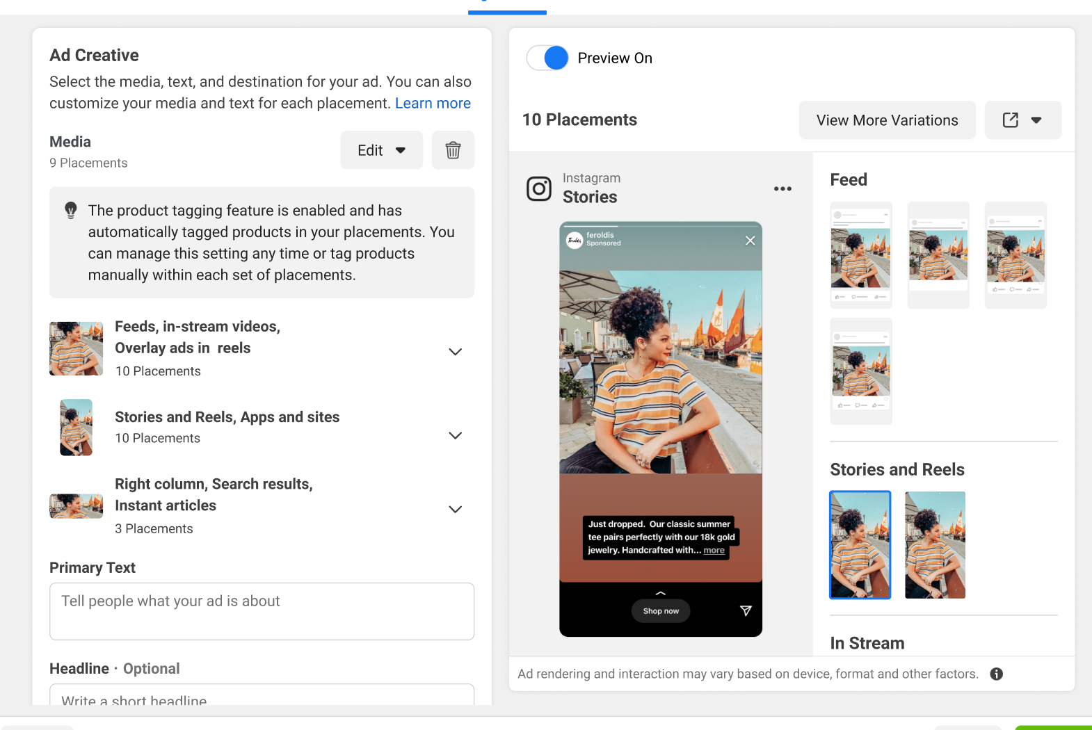Open the three-dot menu for Instagram Stories
The width and height of the screenshot is (1092, 730).
click(782, 188)
